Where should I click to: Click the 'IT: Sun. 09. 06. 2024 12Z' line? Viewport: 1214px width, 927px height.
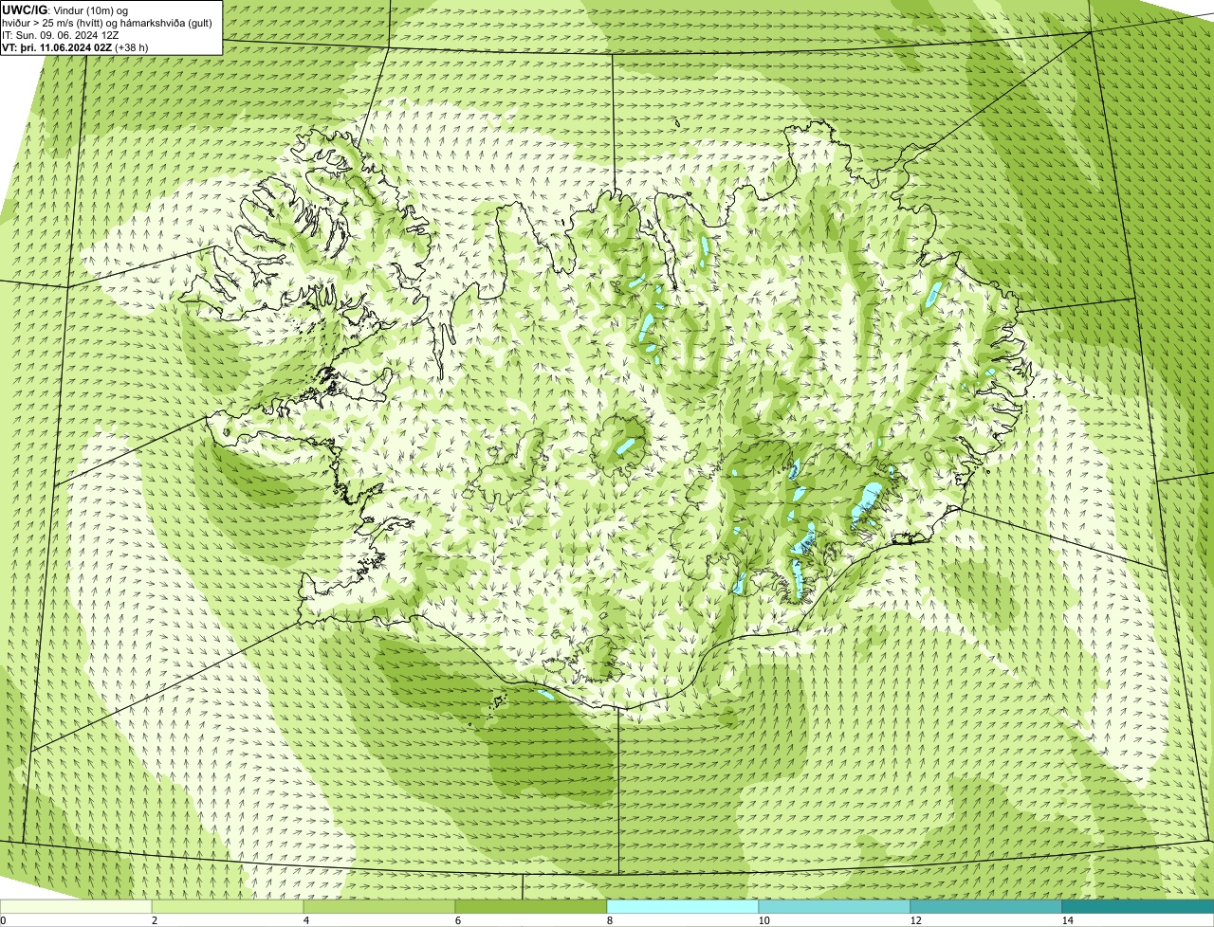(61, 35)
